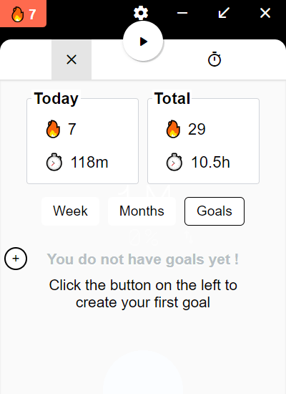This screenshot has height=394, width=286.
Task: Close the application window
Action: tap(265, 13)
